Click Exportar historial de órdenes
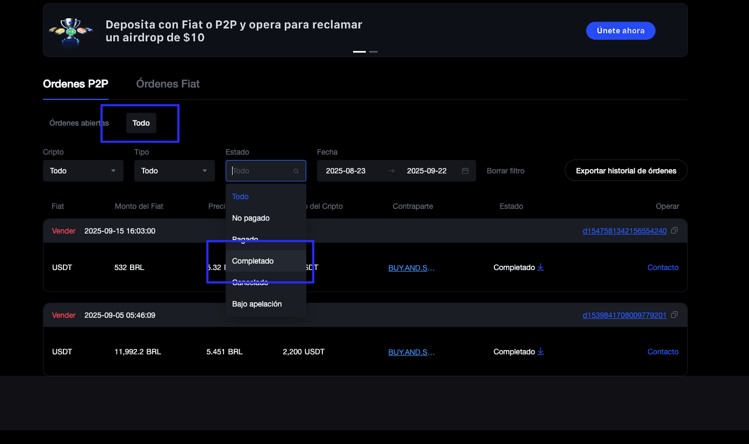Image resolution: width=749 pixels, height=444 pixels. (x=626, y=171)
